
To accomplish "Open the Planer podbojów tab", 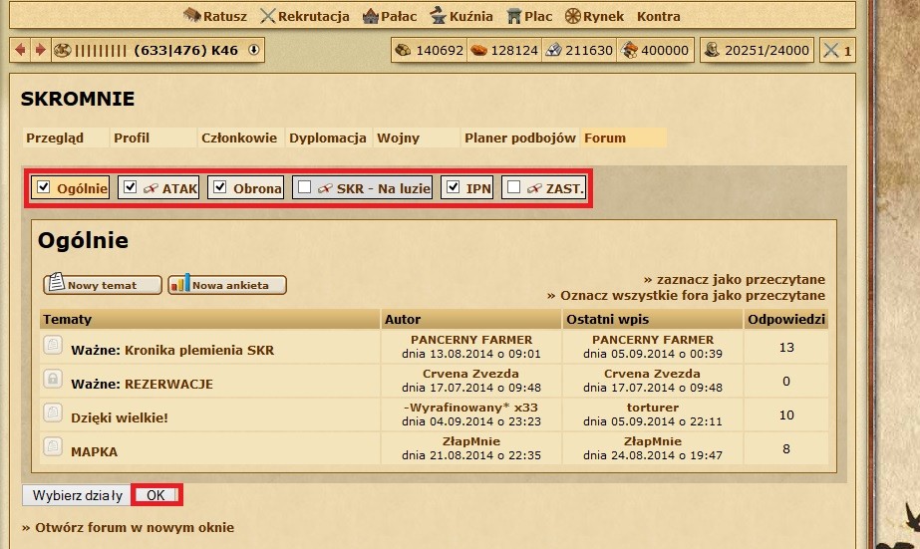I will point(520,138).
